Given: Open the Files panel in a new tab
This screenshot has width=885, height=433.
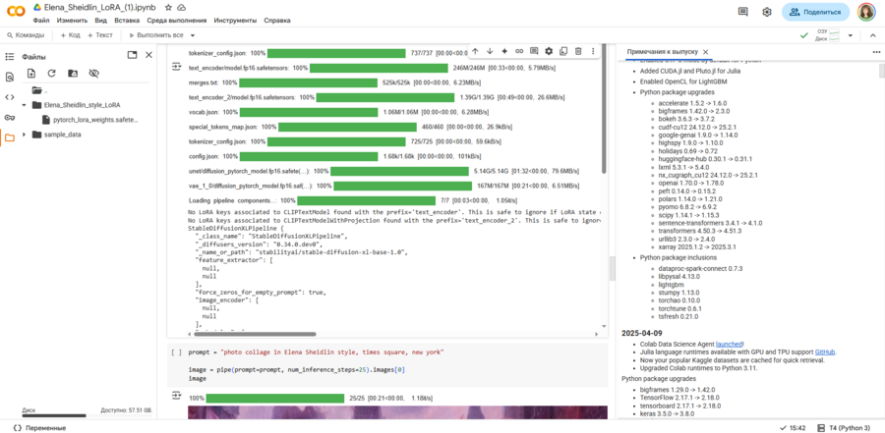Looking at the screenshot, I should pos(132,55).
